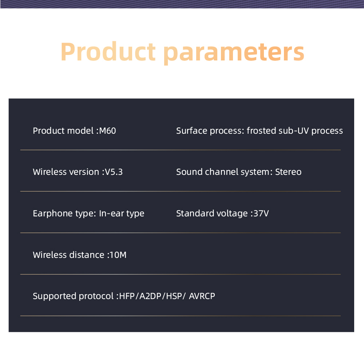The width and height of the screenshot is (364, 354).
Task: Select the Product model :M60 text
Action: click(74, 131)
